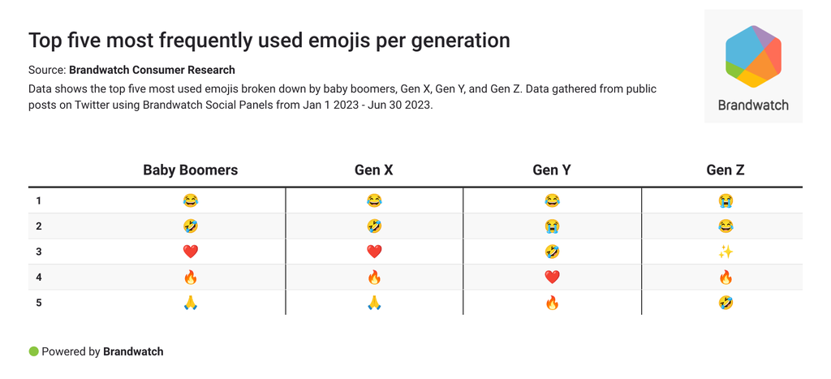Viewport: 831px width, 379px height.
Task: Select the Gen X column header
Action: (x=374, y=170)
